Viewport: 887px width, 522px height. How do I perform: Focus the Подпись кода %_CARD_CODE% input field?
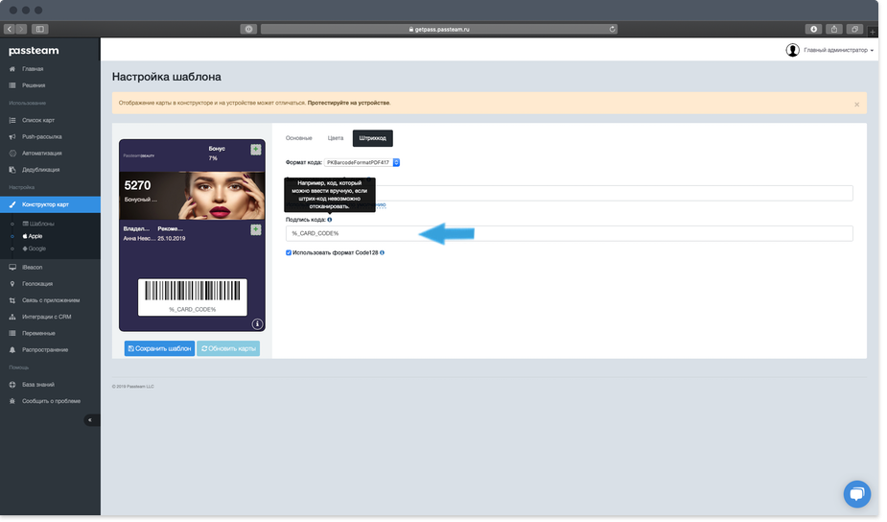click(570, 234)
